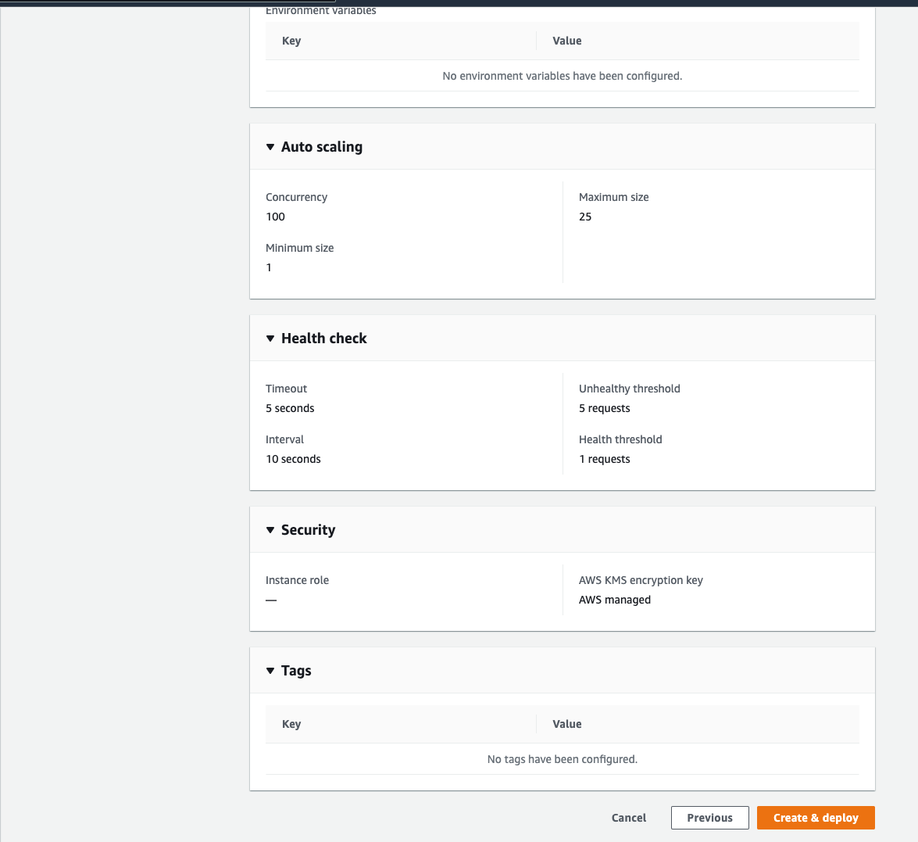This screenshot has height=842, width=918.
Task: Click the Interval value 10 seconds
Action: (293, 459)
